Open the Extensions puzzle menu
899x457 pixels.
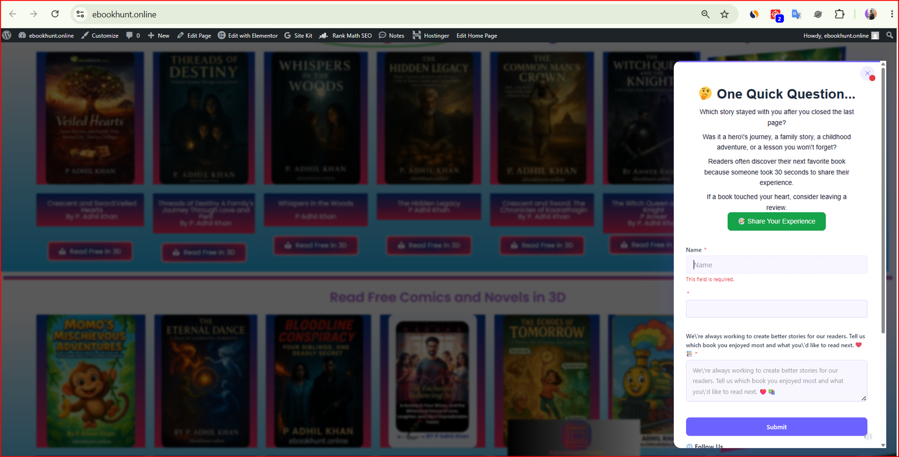point(839,14)
